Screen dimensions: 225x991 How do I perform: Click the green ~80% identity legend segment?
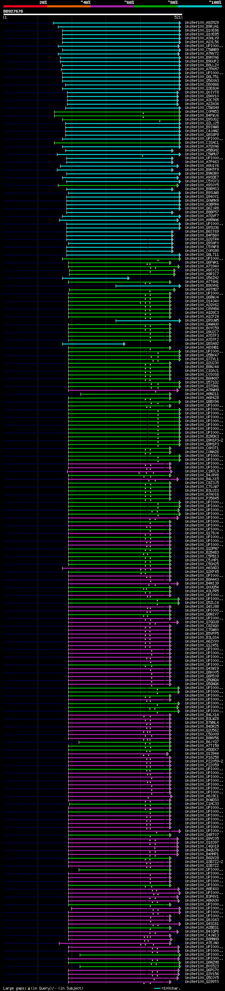coord(156,6)
